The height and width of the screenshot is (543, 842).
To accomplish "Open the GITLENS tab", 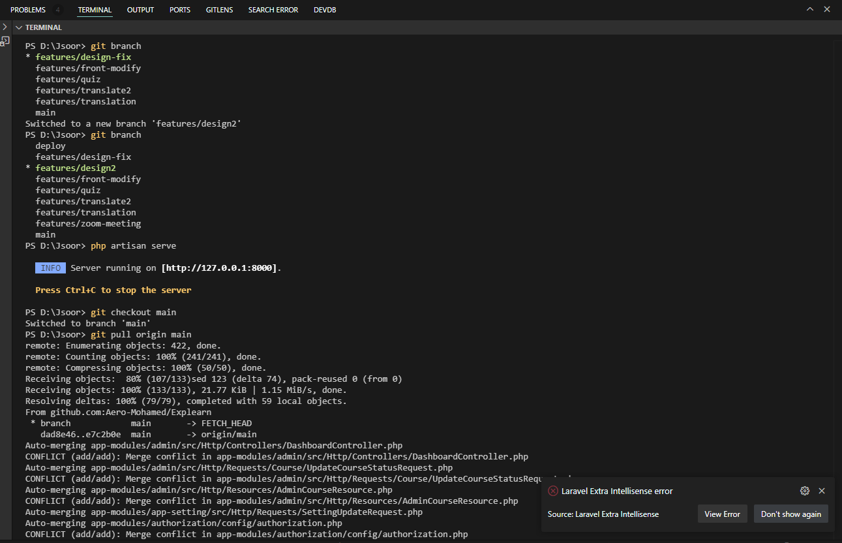I will click(219, 10).
